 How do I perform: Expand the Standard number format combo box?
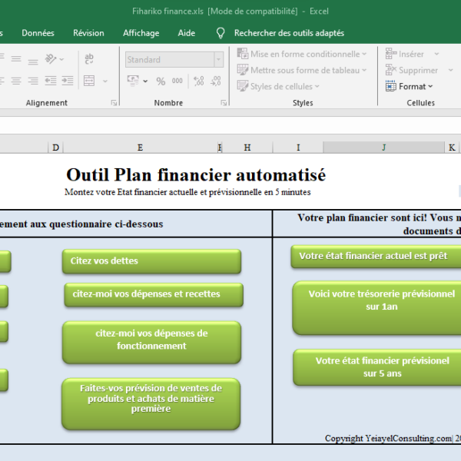pyautogui.click(x=218, y=60)
